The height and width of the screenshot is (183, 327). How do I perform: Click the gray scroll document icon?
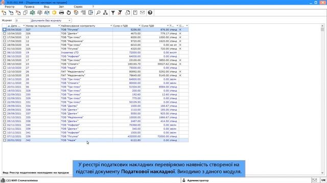(x=83, y=13)
